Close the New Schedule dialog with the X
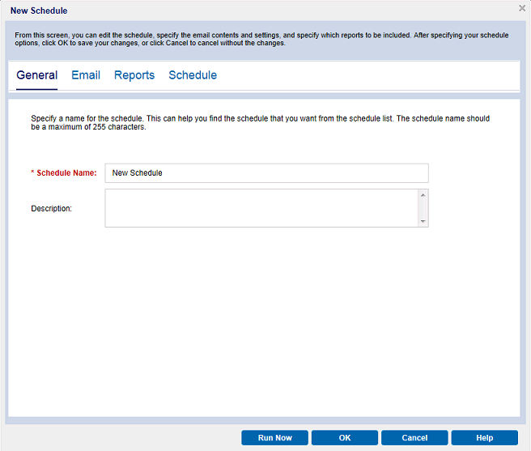 [522, 8]
